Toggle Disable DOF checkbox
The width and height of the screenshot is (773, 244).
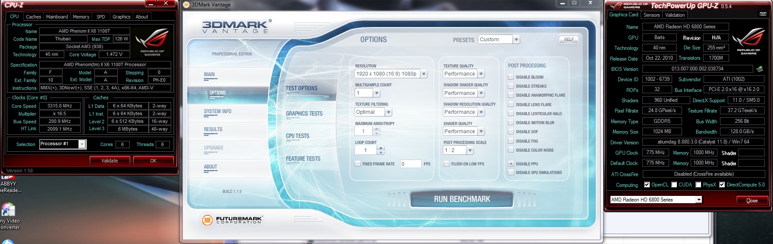click(511, 131)
